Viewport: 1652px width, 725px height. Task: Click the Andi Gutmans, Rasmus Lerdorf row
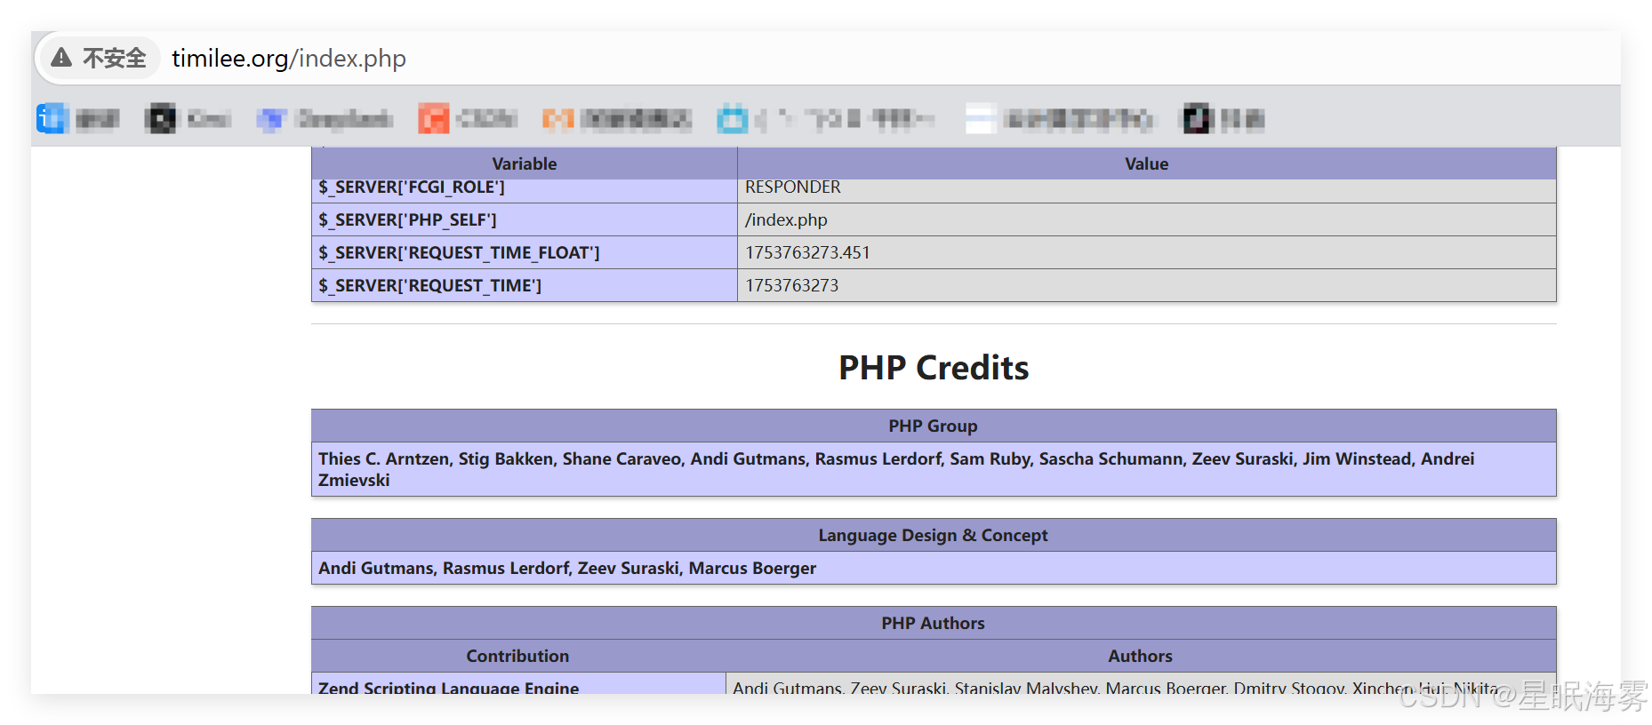tap(934, 568)
